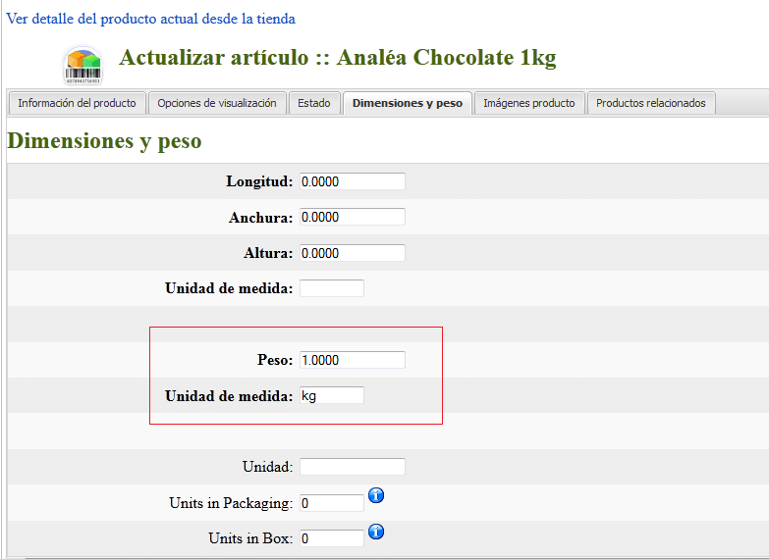Focus the Longitud input field

pos(353,181)
